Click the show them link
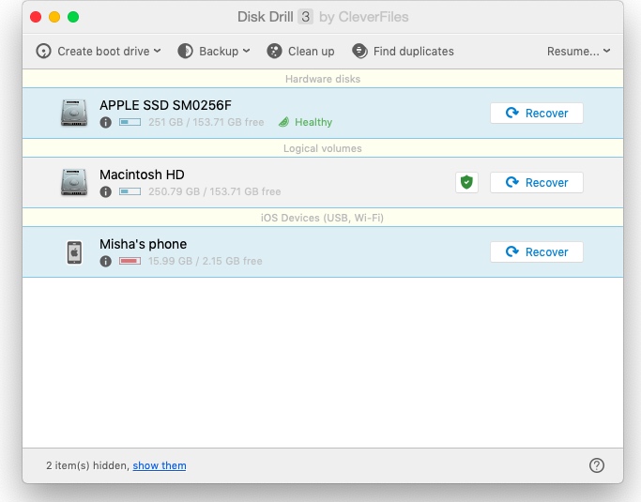The width and height of the screenshot is (641, 502). [160, 465]
